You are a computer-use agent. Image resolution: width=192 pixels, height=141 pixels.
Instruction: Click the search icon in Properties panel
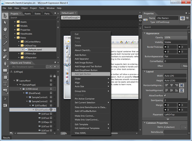(188, 27)
